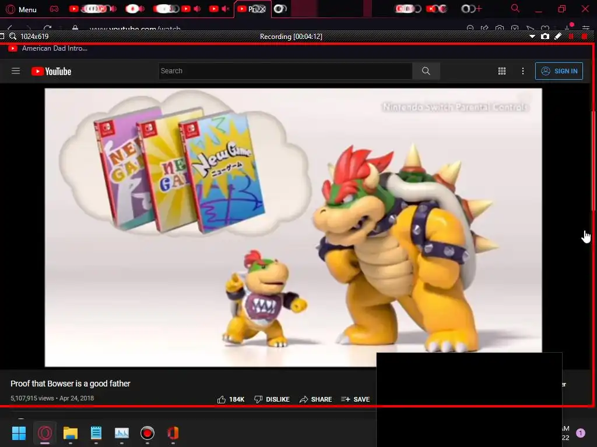This screenshot has height=447, width=597.
Task: Open YouTube settings three-dot menu
Action: 523,71
